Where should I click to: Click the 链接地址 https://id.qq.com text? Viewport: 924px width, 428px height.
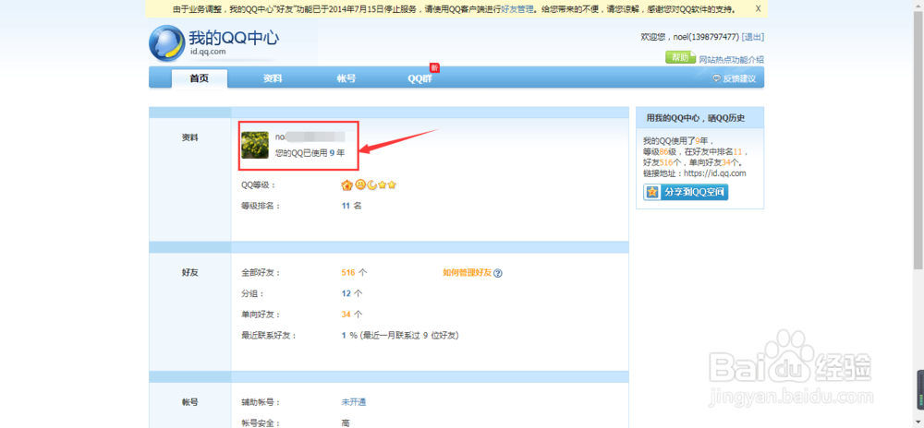695,173
